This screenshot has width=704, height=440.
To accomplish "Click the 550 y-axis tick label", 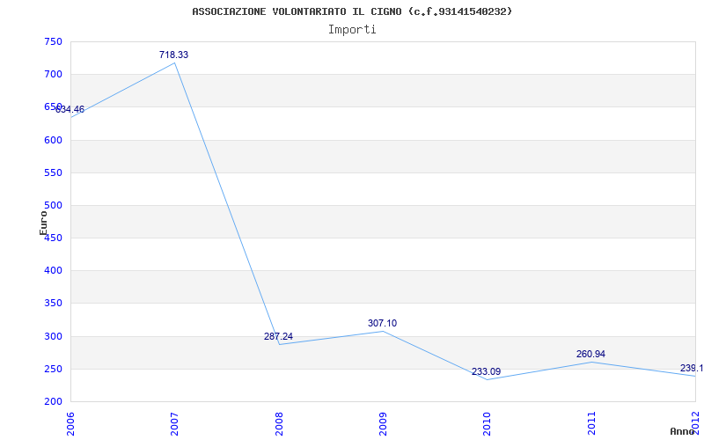I will point(53,172).
